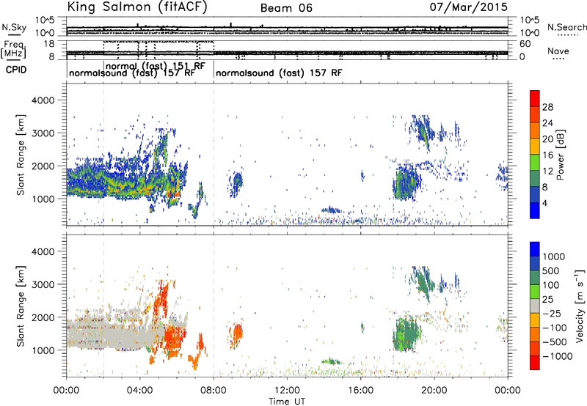
Task: Click the '18' tick on the frequency axis
Action: pyautogui.click(x=49, y=44)
